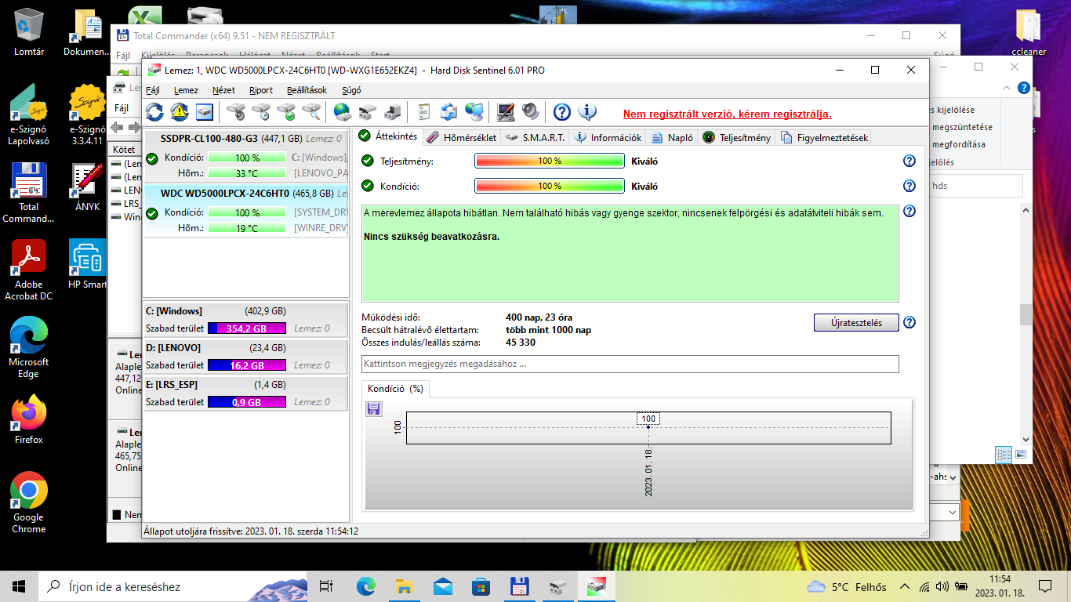
Task: Open the Beállítások menu
Action: [x=307, y=90]
